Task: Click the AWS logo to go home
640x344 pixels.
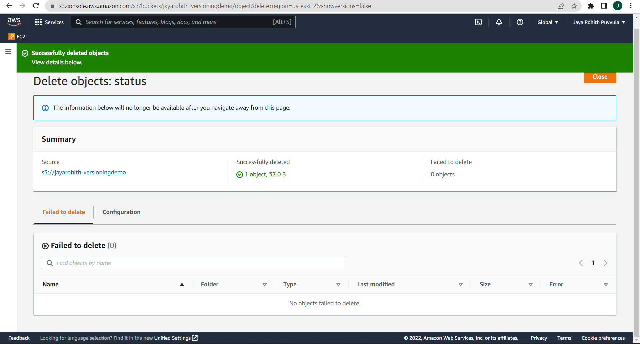Action: (14, 21)
